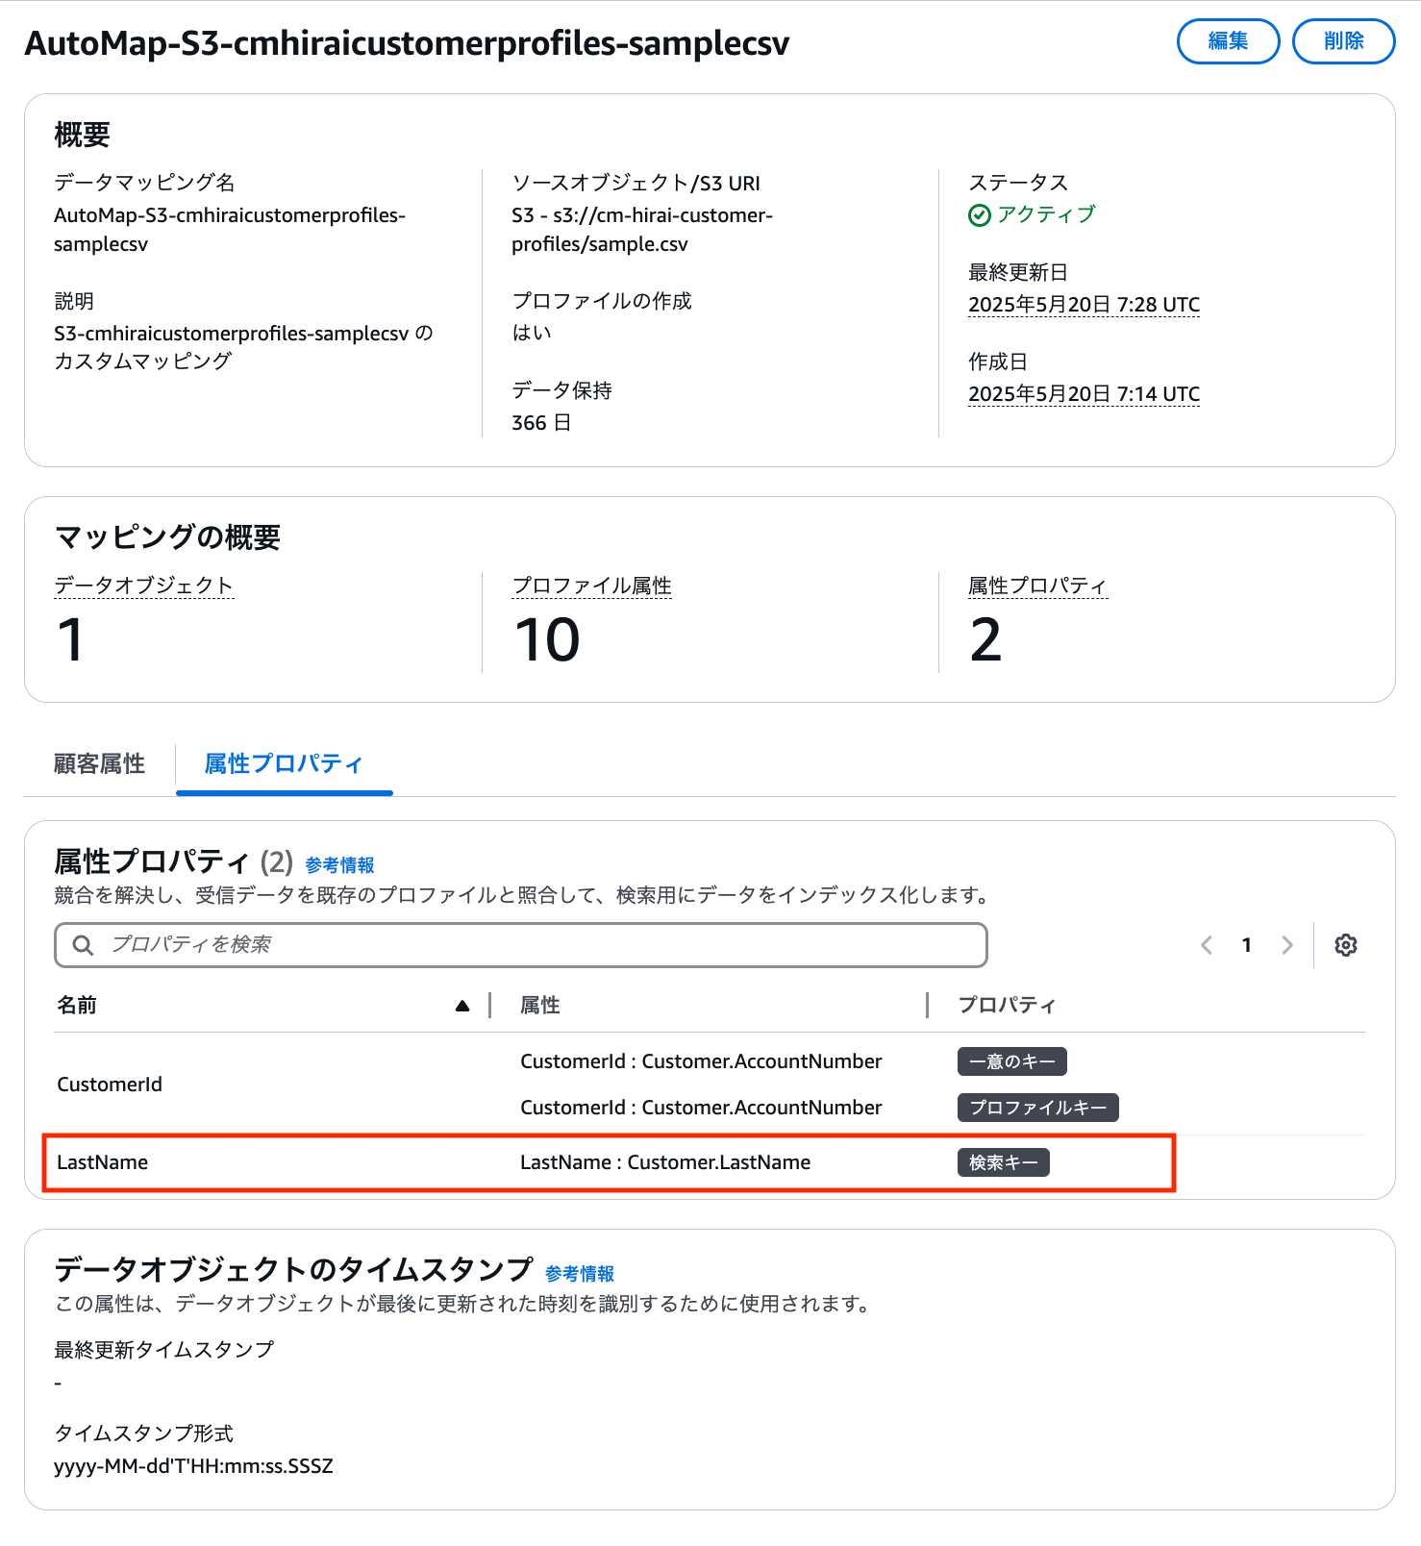This screenshot has height=1546, width=1421.
Task: Click the yyyy-MM-dd'T'HH:mm:ss.SSSZ format value
Action: point(193,1466)
